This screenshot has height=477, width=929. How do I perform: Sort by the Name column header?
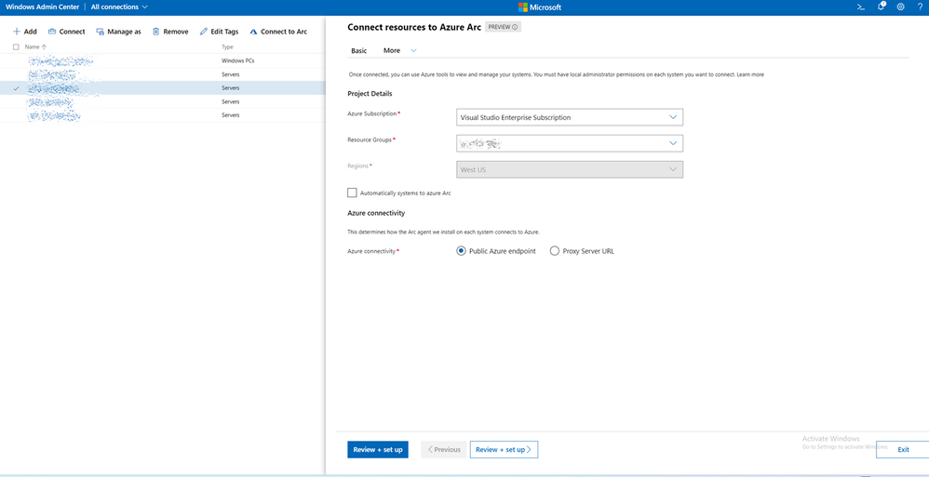(35, 46)
